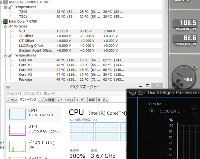Switch to the 詳細 tab
The image size is (200, 159).
[92, 100]
